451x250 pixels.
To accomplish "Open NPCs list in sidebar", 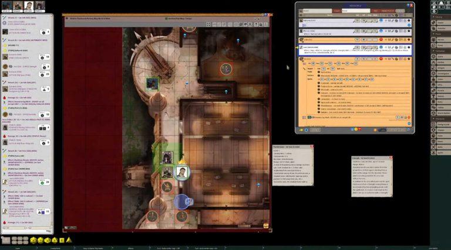I will click(x=440, y=85).
